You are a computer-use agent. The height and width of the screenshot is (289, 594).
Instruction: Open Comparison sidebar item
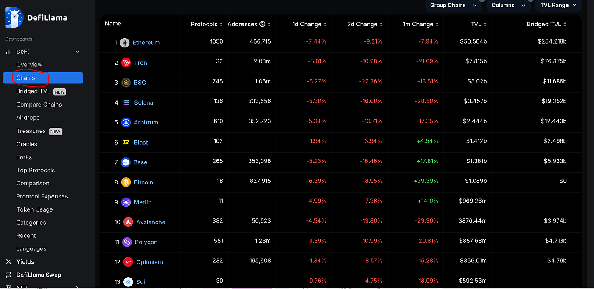coord(33,183)
